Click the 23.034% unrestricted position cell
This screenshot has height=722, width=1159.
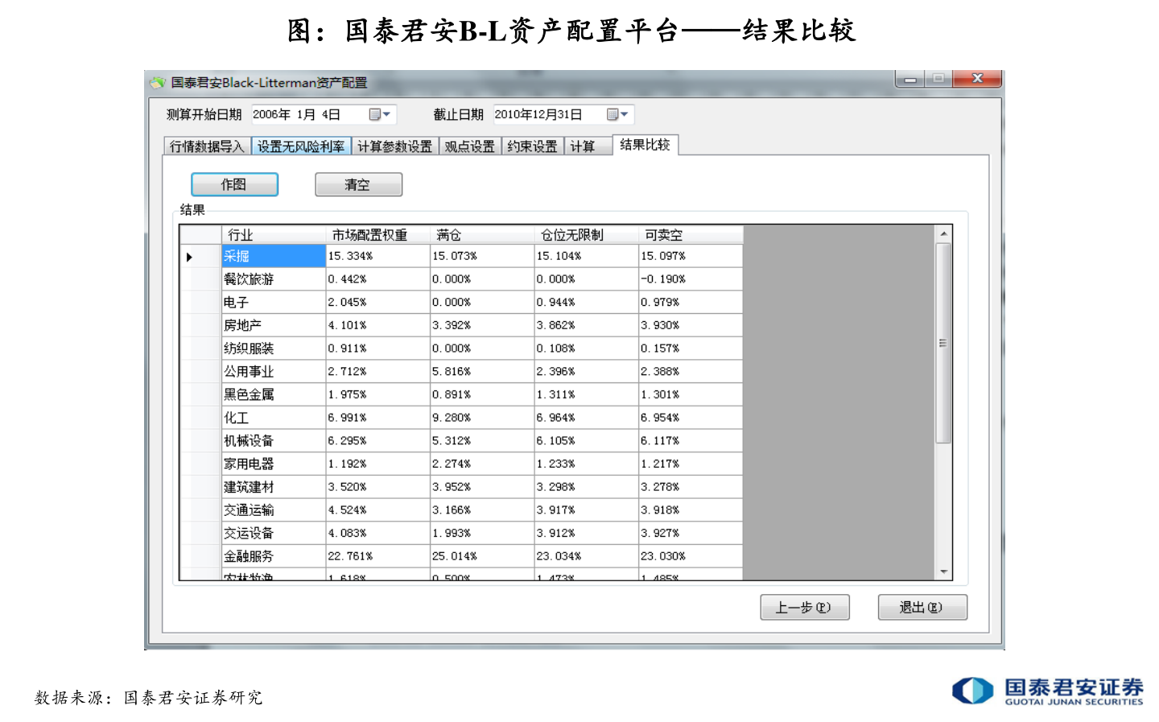[586, 556]
